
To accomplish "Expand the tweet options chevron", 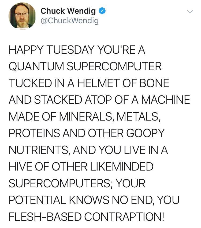I will 190,12.
